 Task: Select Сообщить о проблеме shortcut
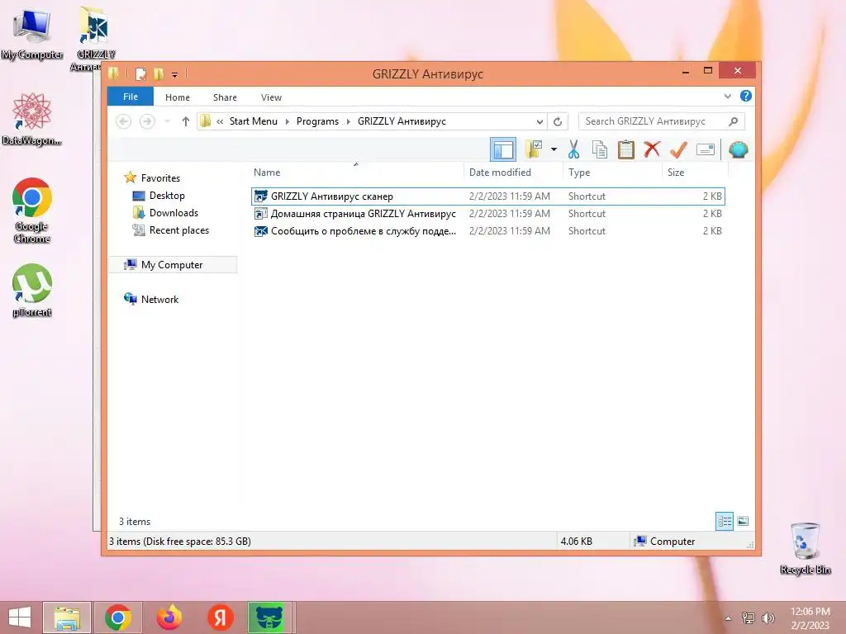coord(487,231)
